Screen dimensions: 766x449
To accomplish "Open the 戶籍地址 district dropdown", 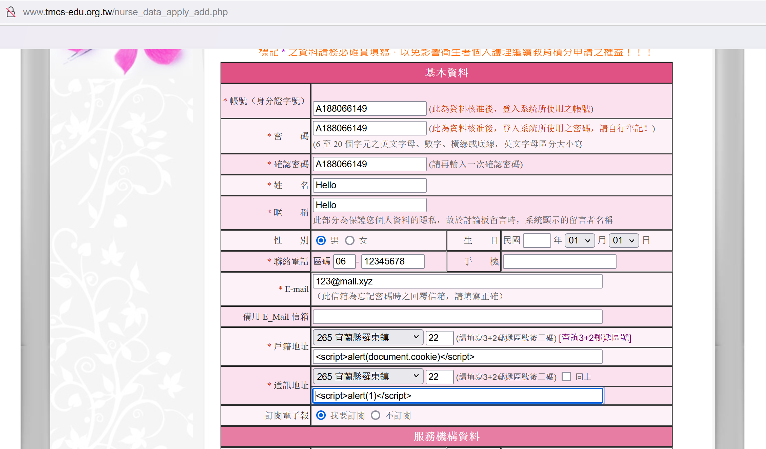I will click(x=368, y=338).
